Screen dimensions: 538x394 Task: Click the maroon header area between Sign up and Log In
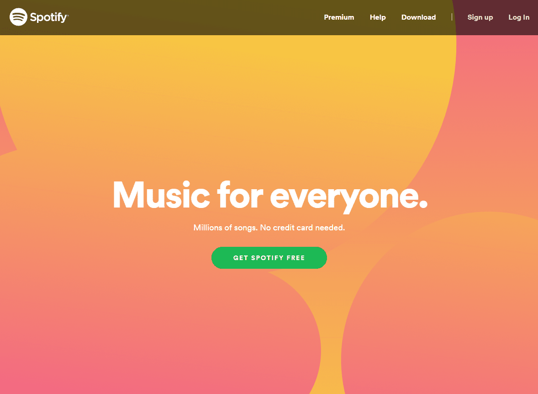click(x=501, y=17)
